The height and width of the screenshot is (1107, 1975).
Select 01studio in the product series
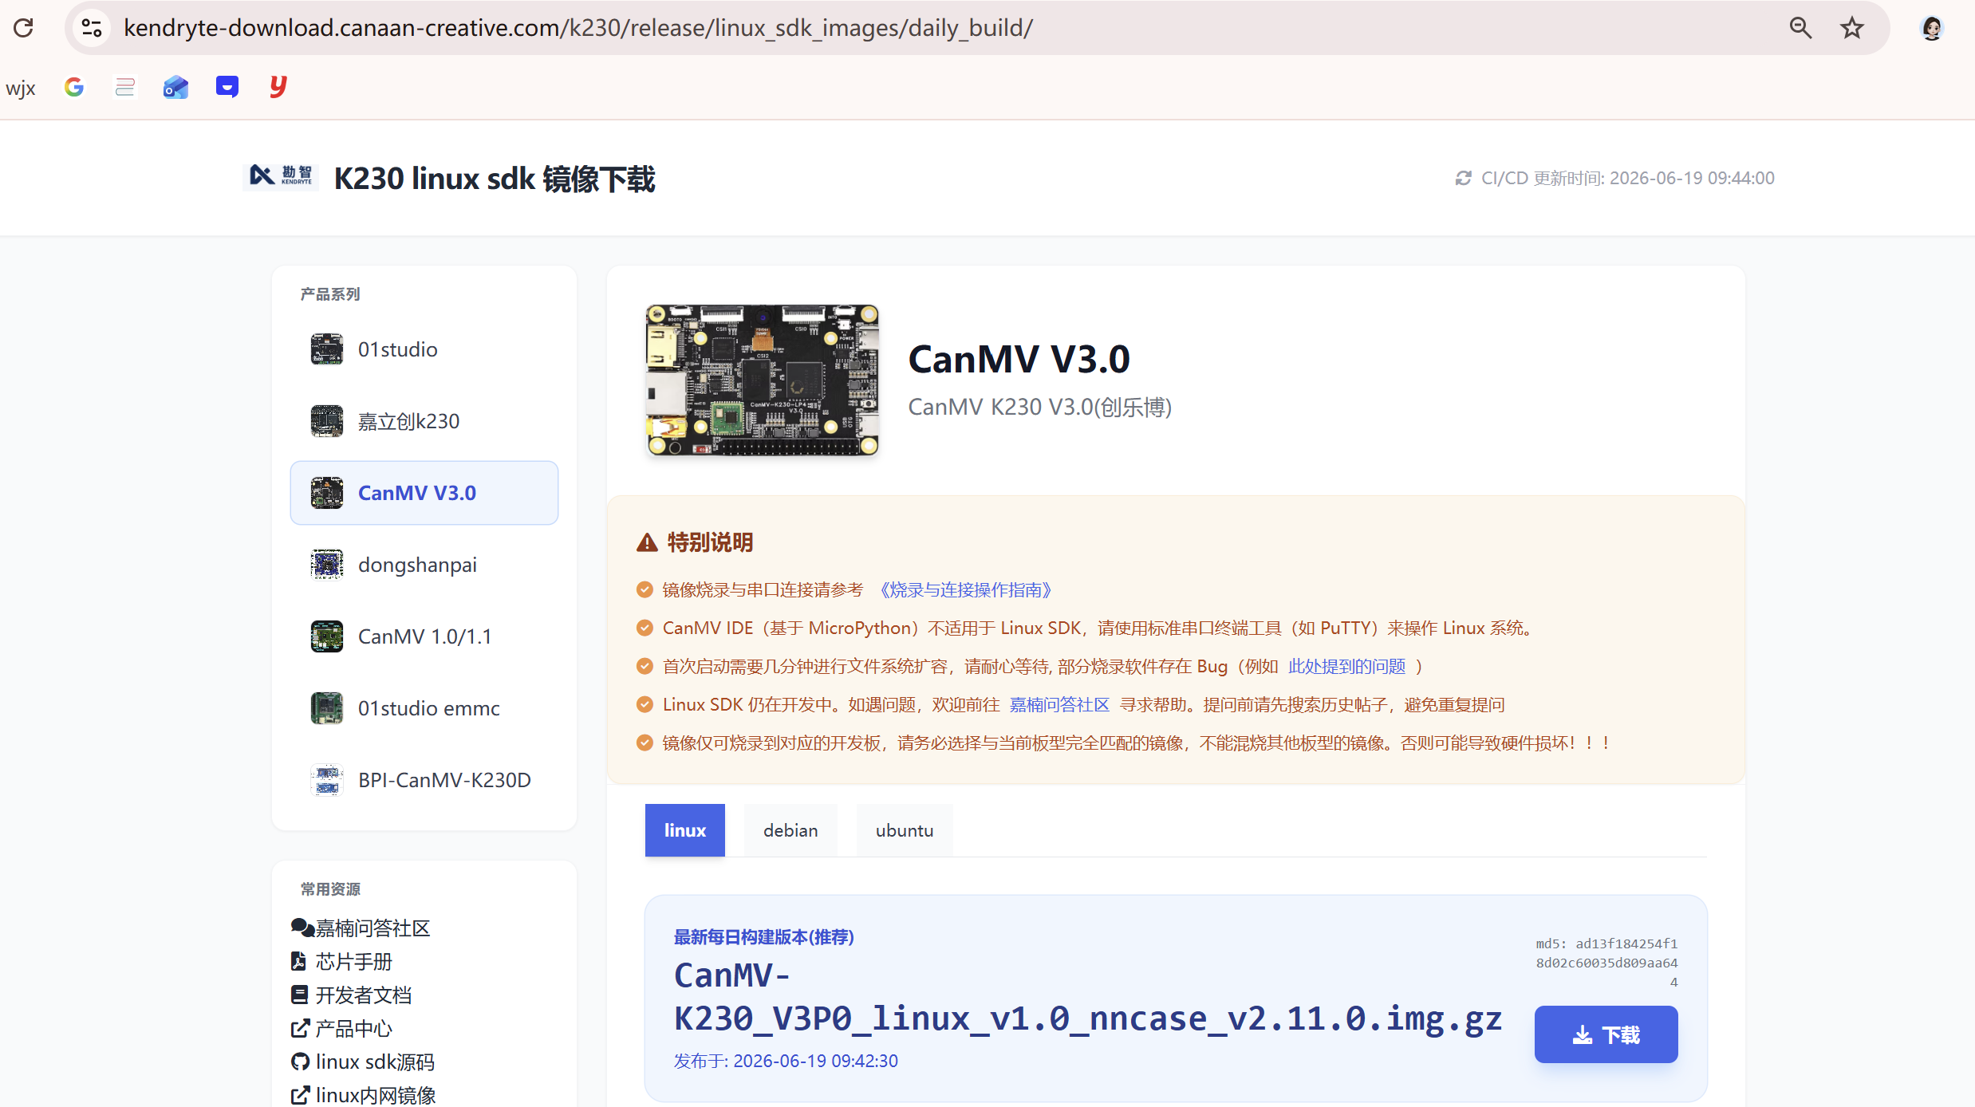pos(424,349)
